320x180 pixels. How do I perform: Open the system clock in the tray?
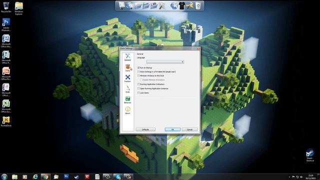[310, 176]
